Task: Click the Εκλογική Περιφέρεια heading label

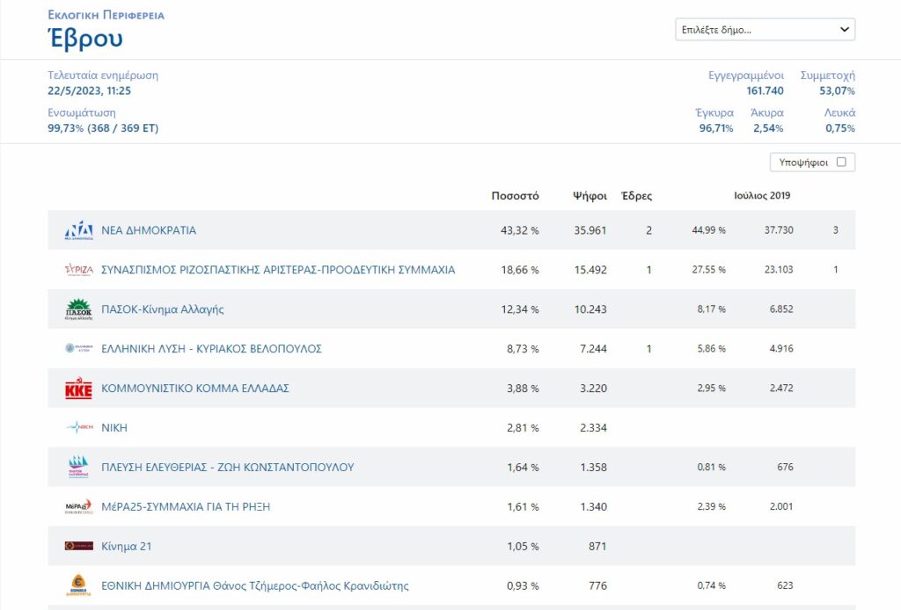Action: (x=106, y=15)
